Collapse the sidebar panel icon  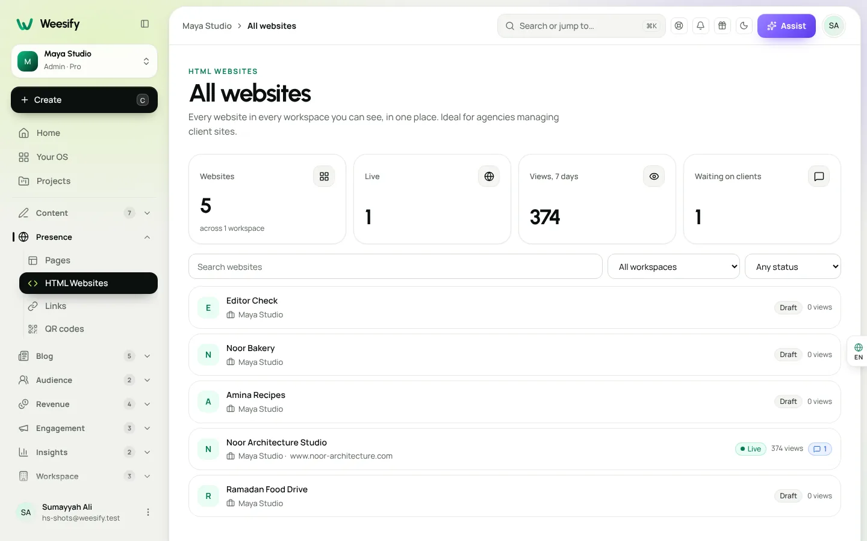point(144,24)
